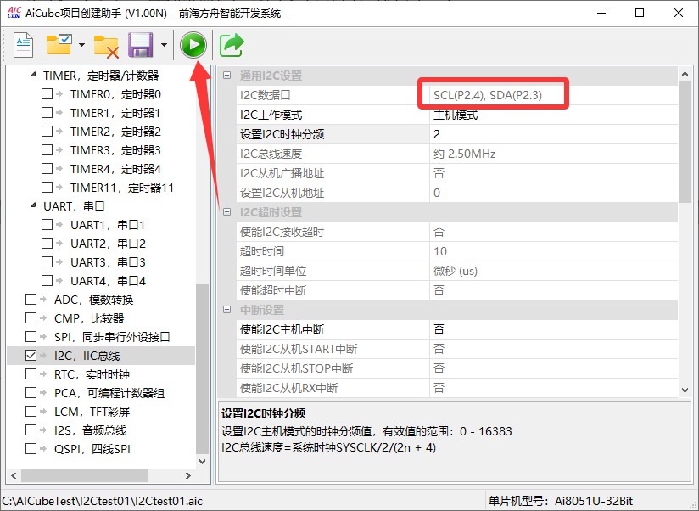Click the 使能I2C主机中断 value 否
This screenshot has height=511, width=699.
tap(554, 329)
